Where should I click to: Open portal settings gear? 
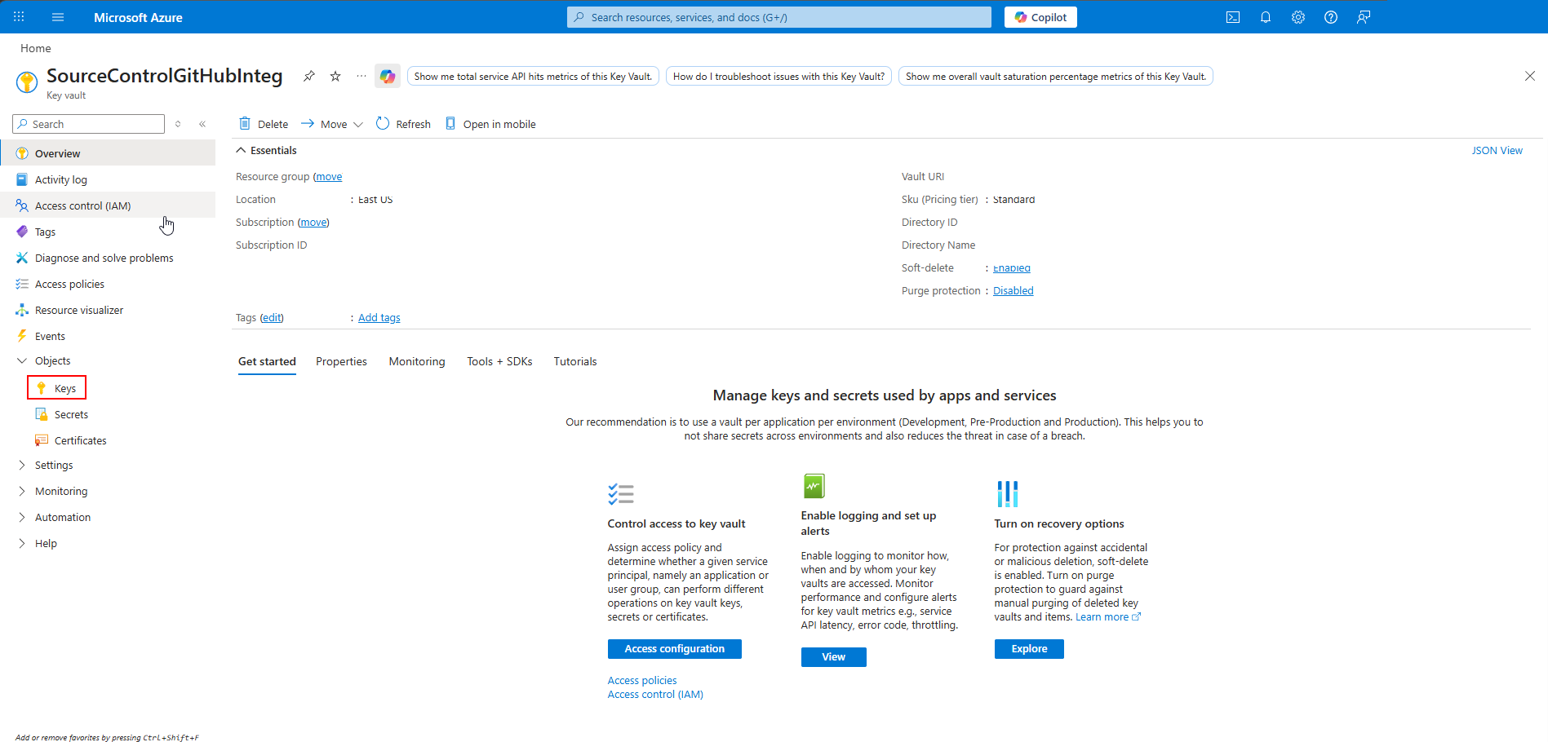point(1298,17)
